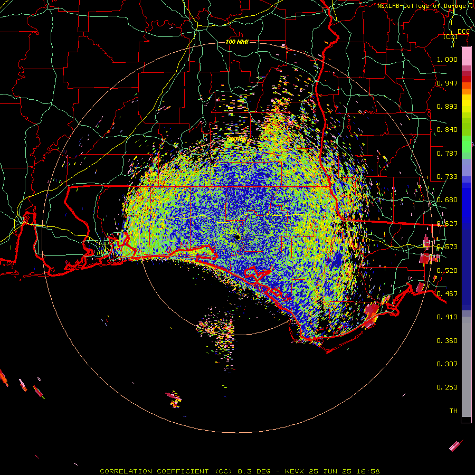Click the 0.520 legend value
The height and width of the screenshot is (475, 475).
(447, 270)
